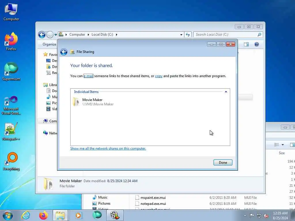Show hidden tray icons arrow
Screen dimensions: 295x221
click(x=245, y=216)
